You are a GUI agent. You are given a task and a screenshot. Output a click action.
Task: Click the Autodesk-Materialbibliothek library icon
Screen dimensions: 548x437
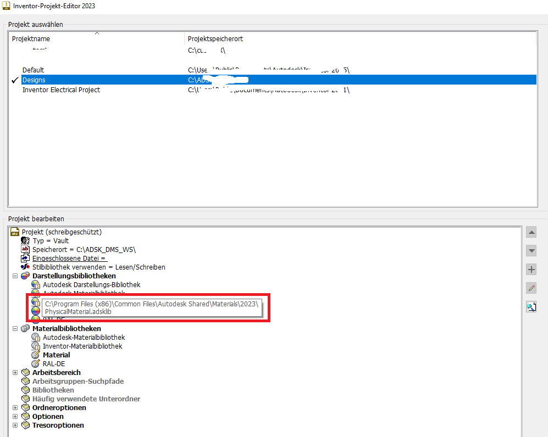tap(36, 337)
